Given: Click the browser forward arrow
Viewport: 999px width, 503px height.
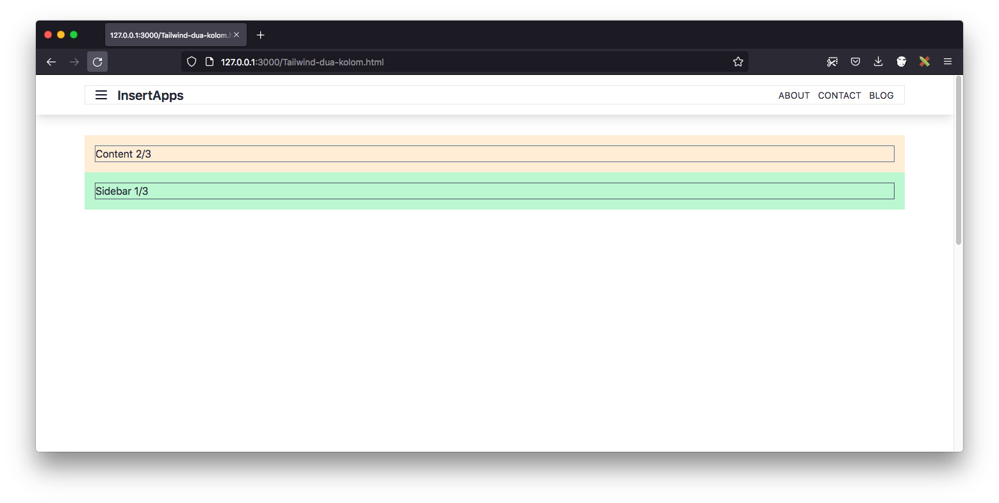Looking at the screenshot, I should click(x=74, y=62).
